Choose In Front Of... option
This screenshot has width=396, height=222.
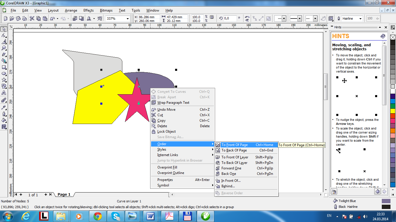(x=246, y=181)
